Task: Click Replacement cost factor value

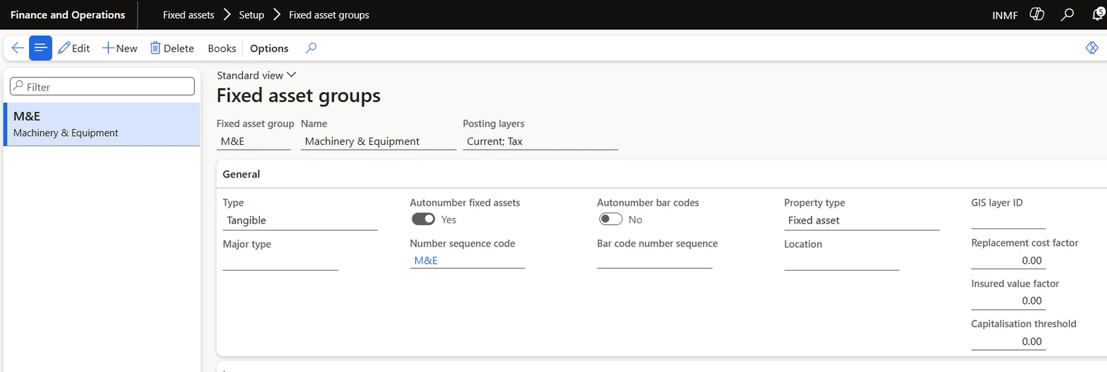Action: (1008, 260)
